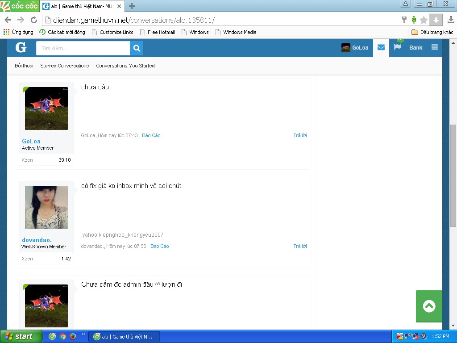This screenshot has width=457, height=343.
Task: Open the Bank link in header
Action: click(415, 47)
